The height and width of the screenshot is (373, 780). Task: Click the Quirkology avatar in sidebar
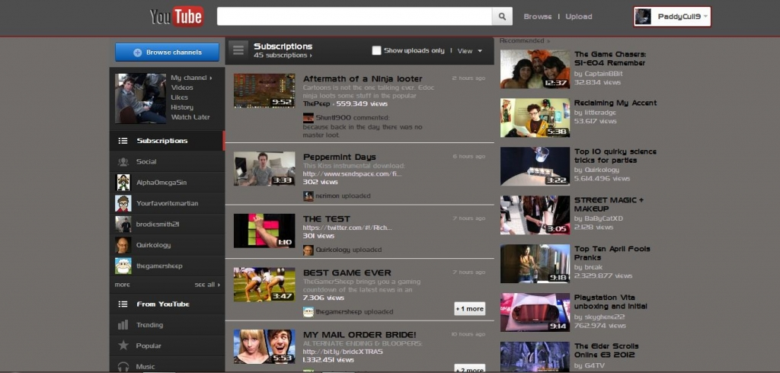point(123,245)
